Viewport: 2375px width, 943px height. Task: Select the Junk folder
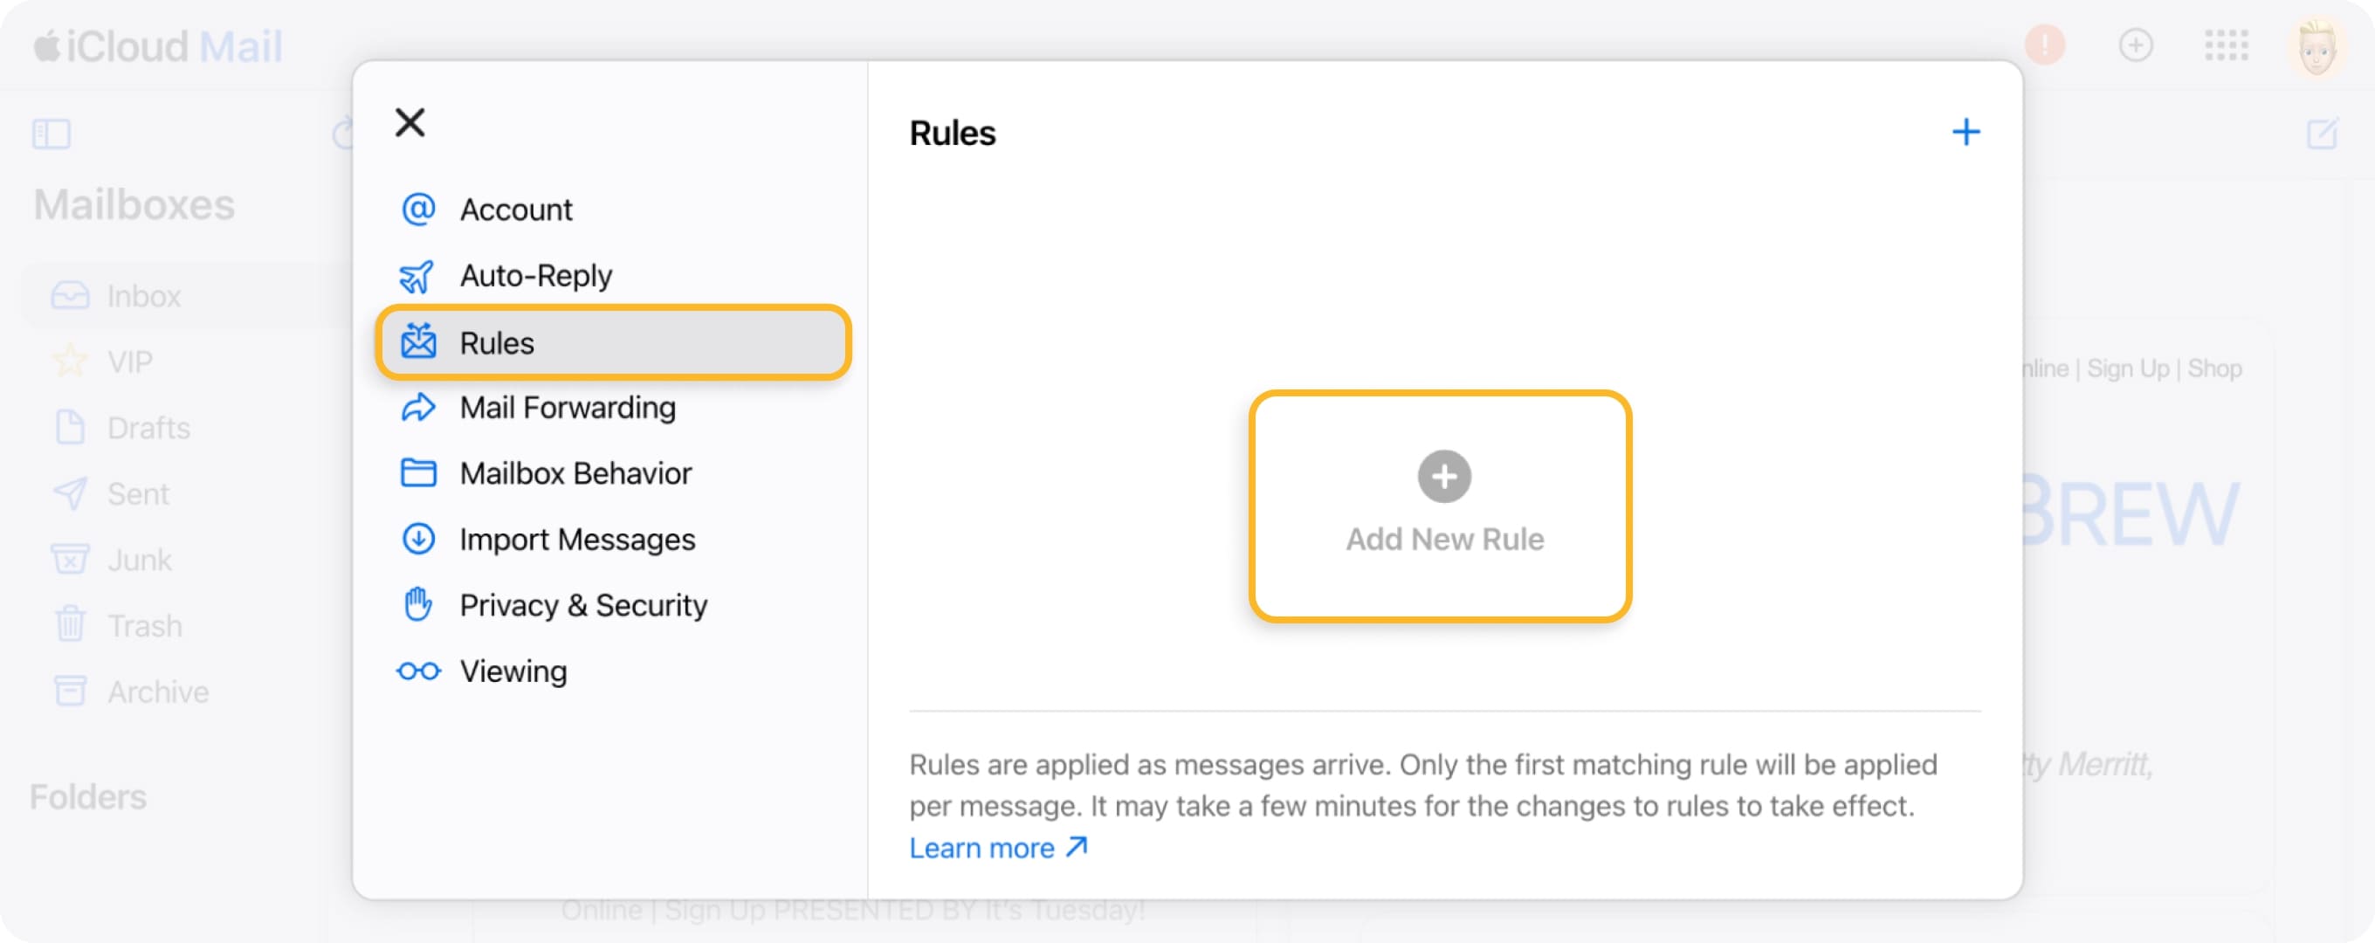click(138, 560)
